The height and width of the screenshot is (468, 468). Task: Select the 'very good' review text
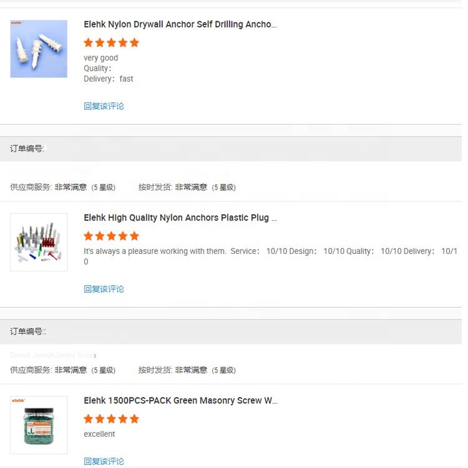(x=100, y=58)
